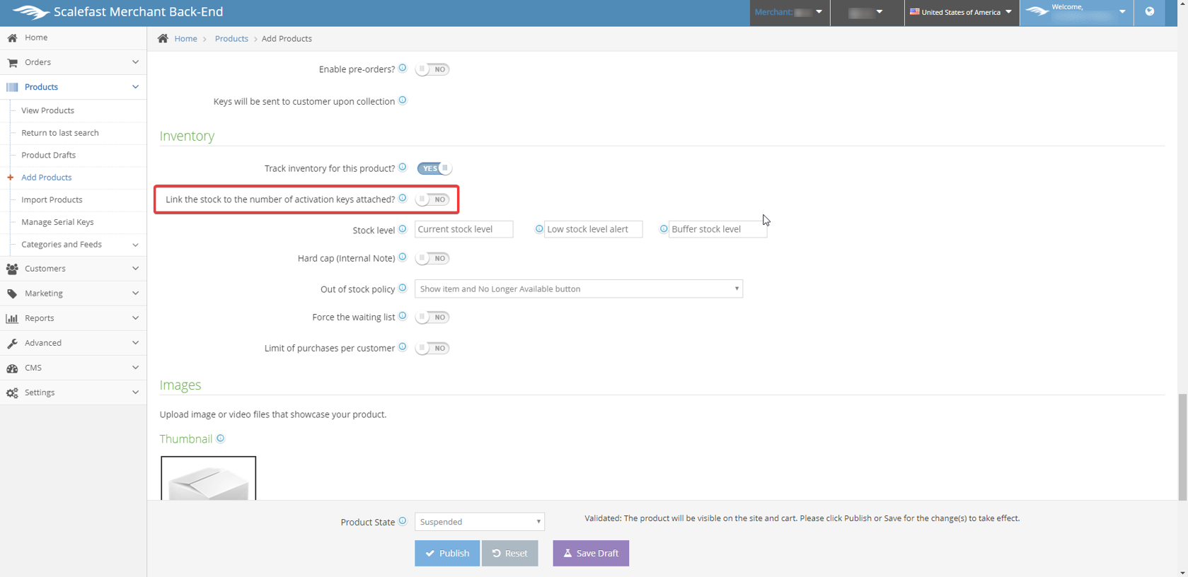
Task: Click info icon next to Thumbnail heading
Action: 221,438
